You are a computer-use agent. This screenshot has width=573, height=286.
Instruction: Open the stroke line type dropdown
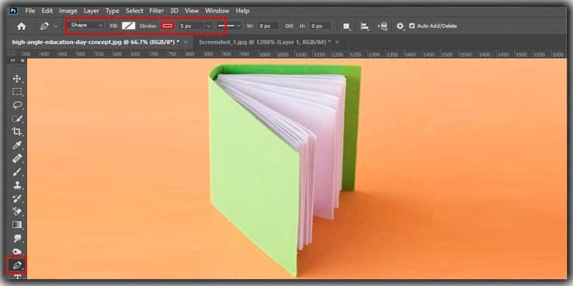pos(228,26)
